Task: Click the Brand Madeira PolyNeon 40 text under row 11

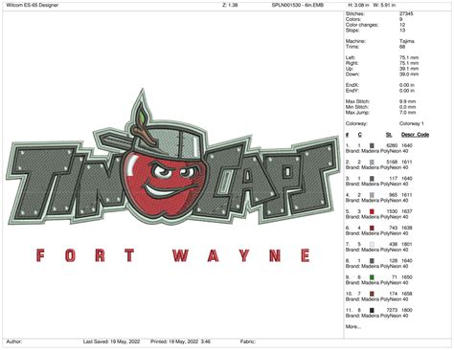Action: tap(376, 316)
